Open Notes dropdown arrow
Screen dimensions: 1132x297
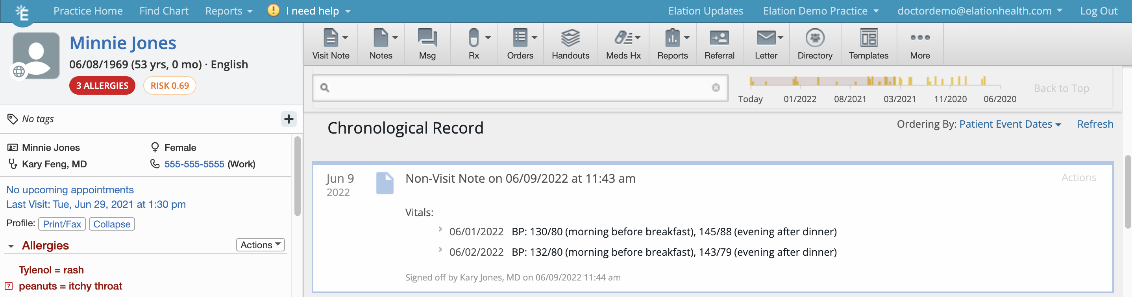pos(395,38)
